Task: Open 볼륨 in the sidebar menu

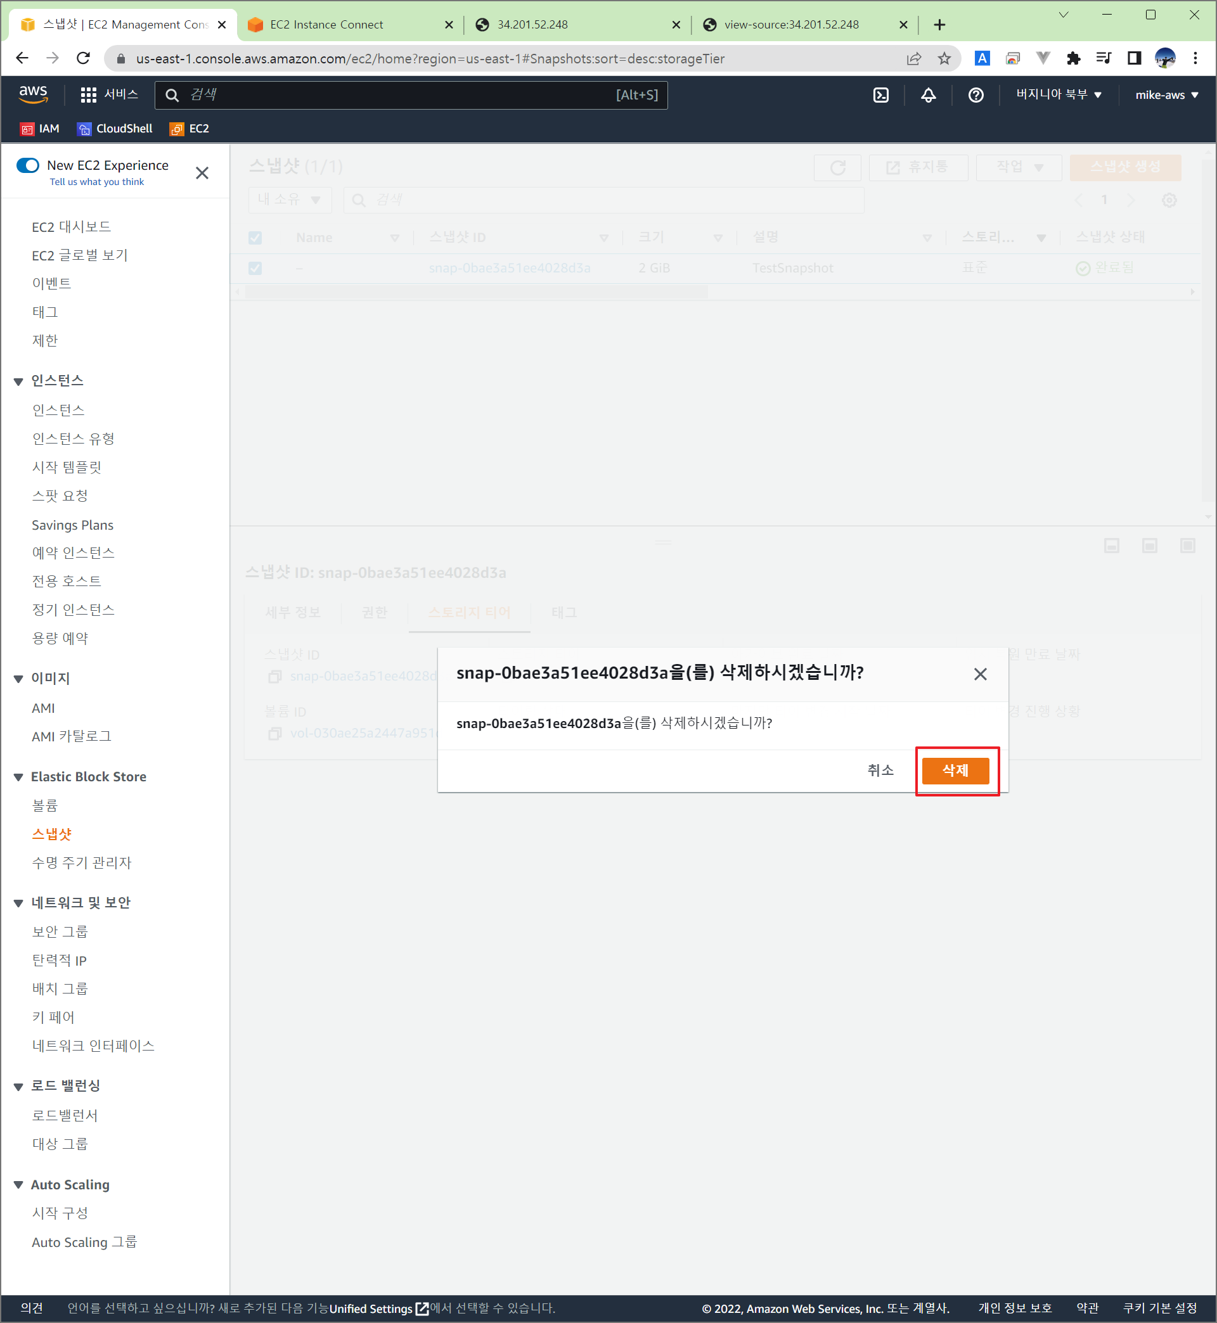Action: [45, 805]
